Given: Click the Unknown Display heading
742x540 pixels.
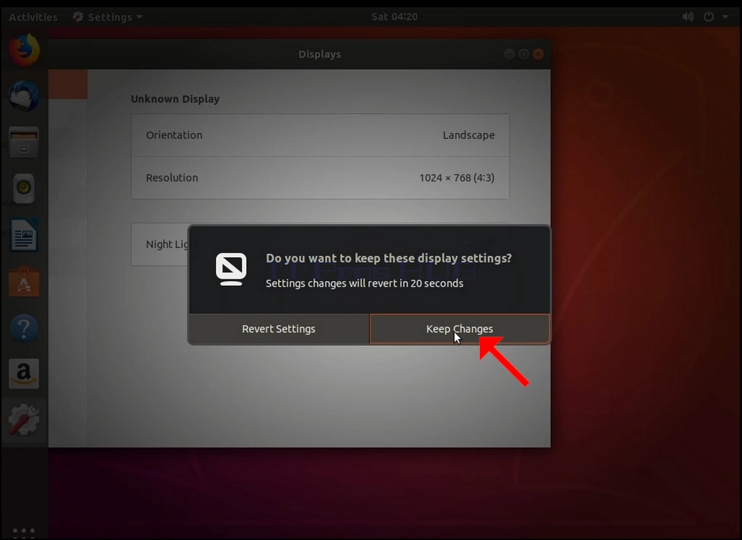Looking at the screenshot, I should 175,99.
